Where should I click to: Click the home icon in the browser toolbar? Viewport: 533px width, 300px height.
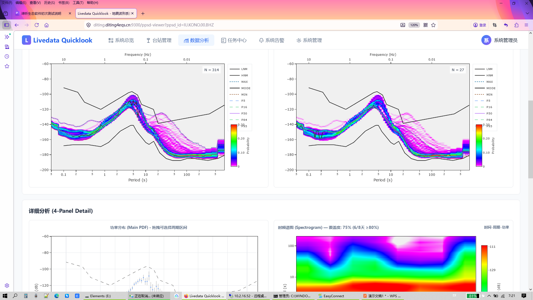(x=46, y=25)
